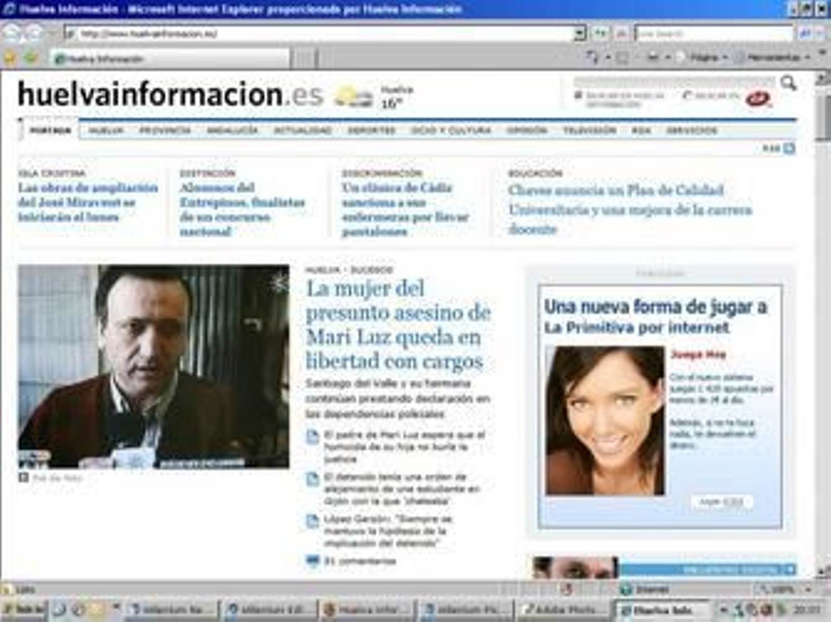Click the photo caption icon under image

23,477
